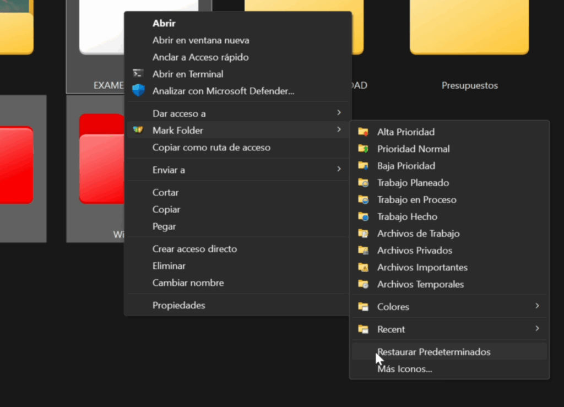Open the Dar acceso a entry

pyautogui.click(x=238, y=113)
